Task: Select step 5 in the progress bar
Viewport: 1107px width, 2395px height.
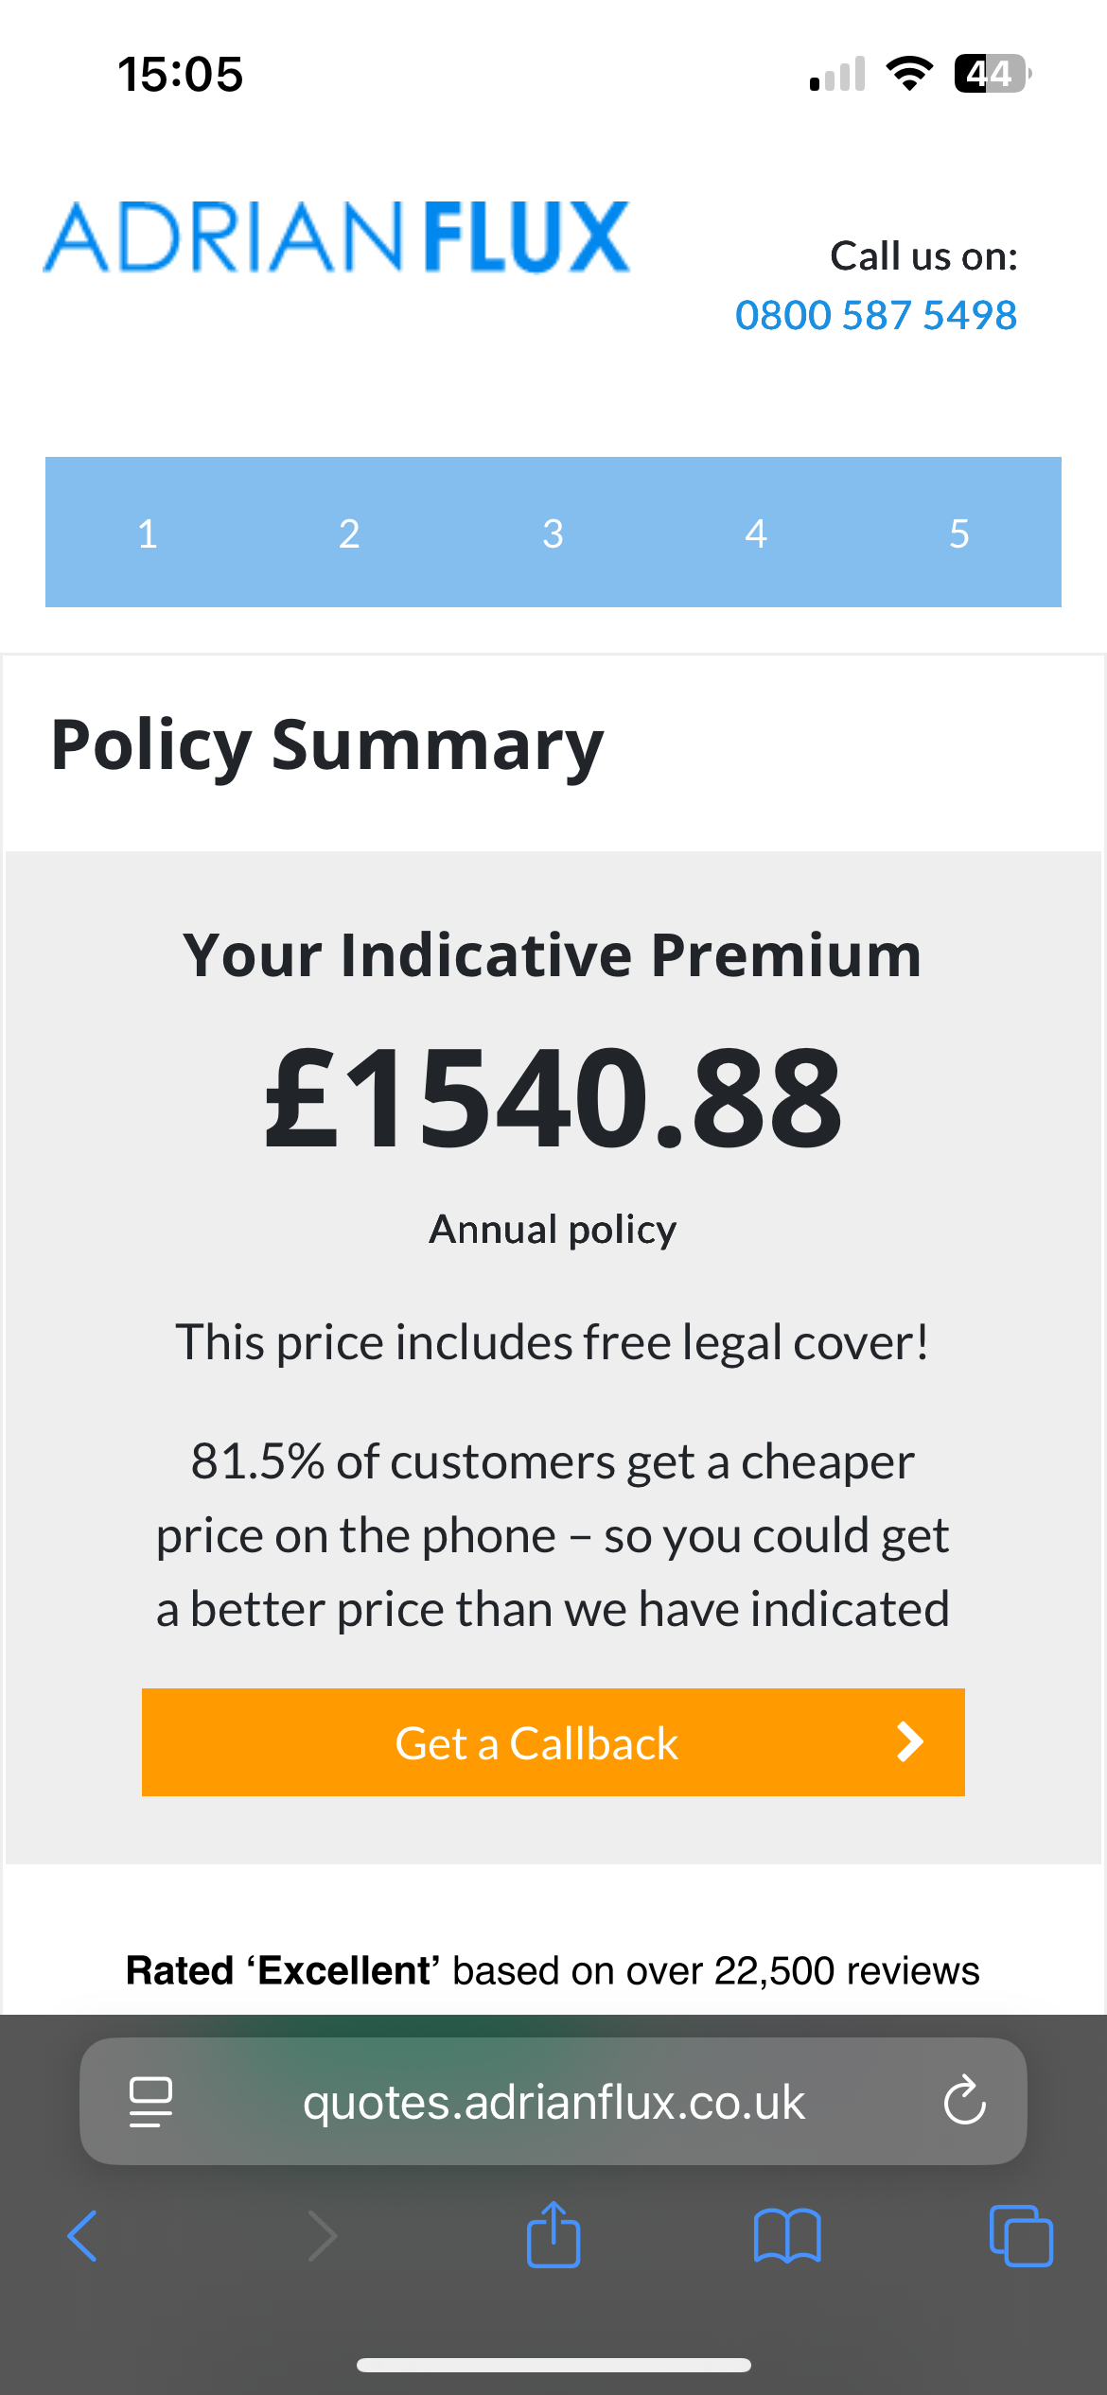Action: [959, 533]
